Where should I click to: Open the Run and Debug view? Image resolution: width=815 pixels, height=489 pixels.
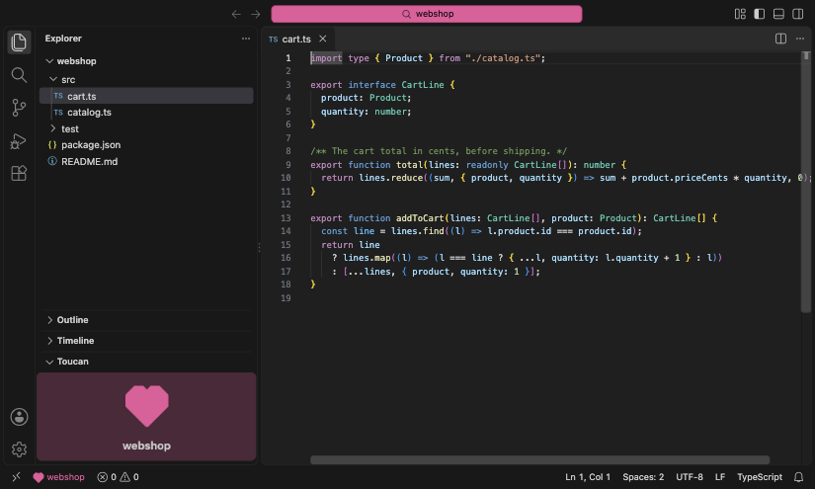(19, 141)
